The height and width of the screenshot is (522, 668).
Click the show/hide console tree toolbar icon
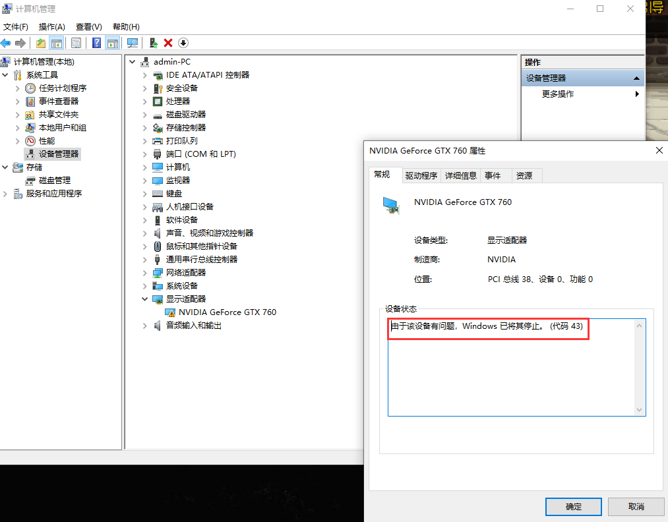tap(57, 43)
